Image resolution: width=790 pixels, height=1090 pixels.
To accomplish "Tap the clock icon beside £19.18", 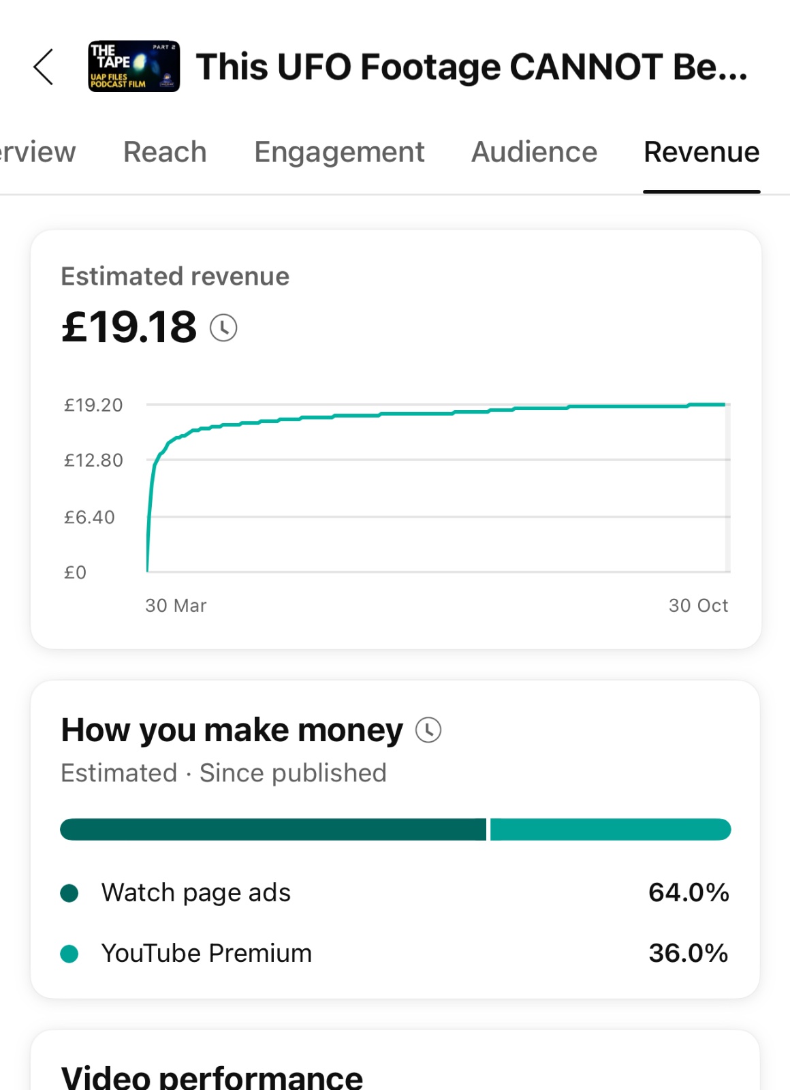I will 223,328.
